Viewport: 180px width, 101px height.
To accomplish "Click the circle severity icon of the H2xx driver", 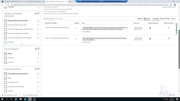I will pos(76,39).
